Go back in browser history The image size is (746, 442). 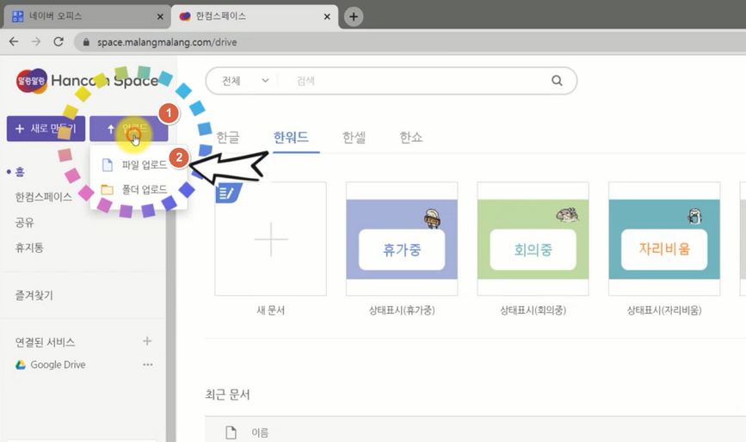pos(14,42)
